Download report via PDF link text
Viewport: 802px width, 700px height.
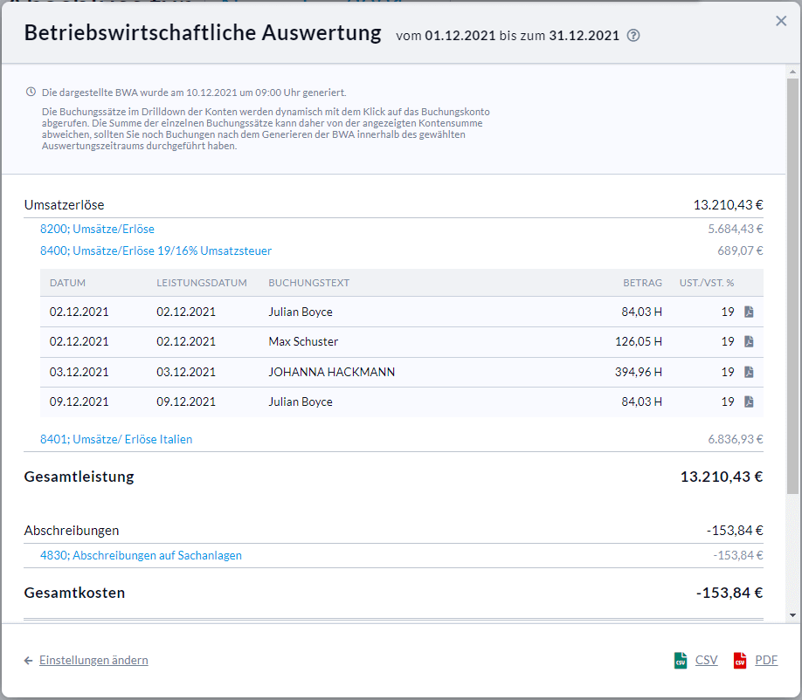pyautogui.click(x=766, y=661)
